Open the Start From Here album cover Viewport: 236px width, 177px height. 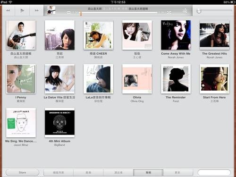pos(214,79)
